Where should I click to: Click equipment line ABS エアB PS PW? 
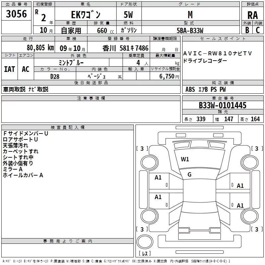(205, 89)
